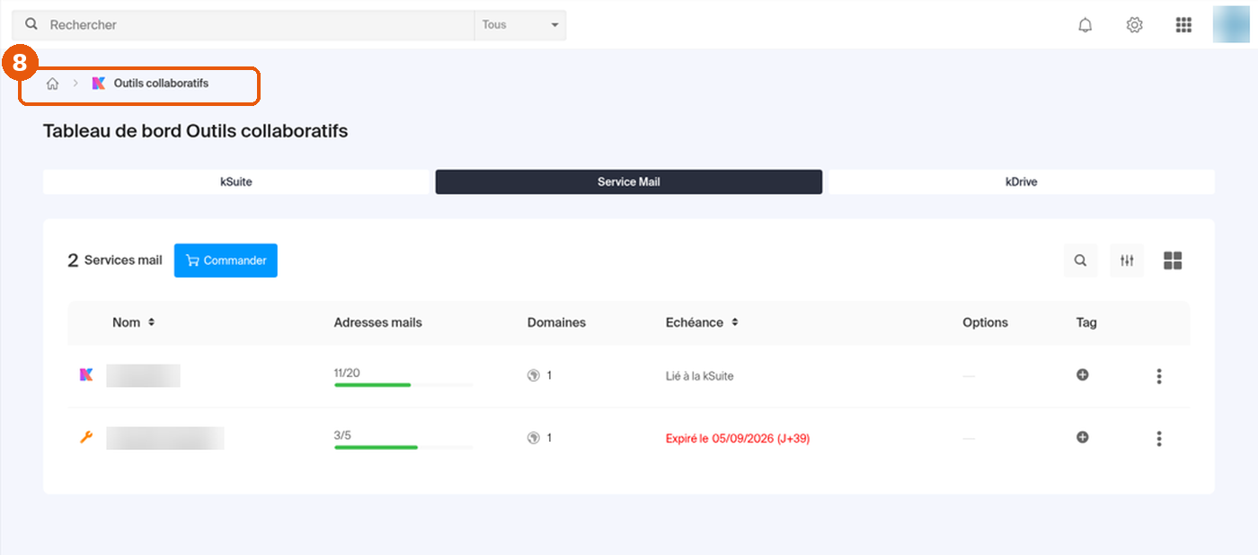Image resolution: width=1258 pixels, height=555 pixels.
Task: Go to home via breadcrumb house icon
Action: 53,84
